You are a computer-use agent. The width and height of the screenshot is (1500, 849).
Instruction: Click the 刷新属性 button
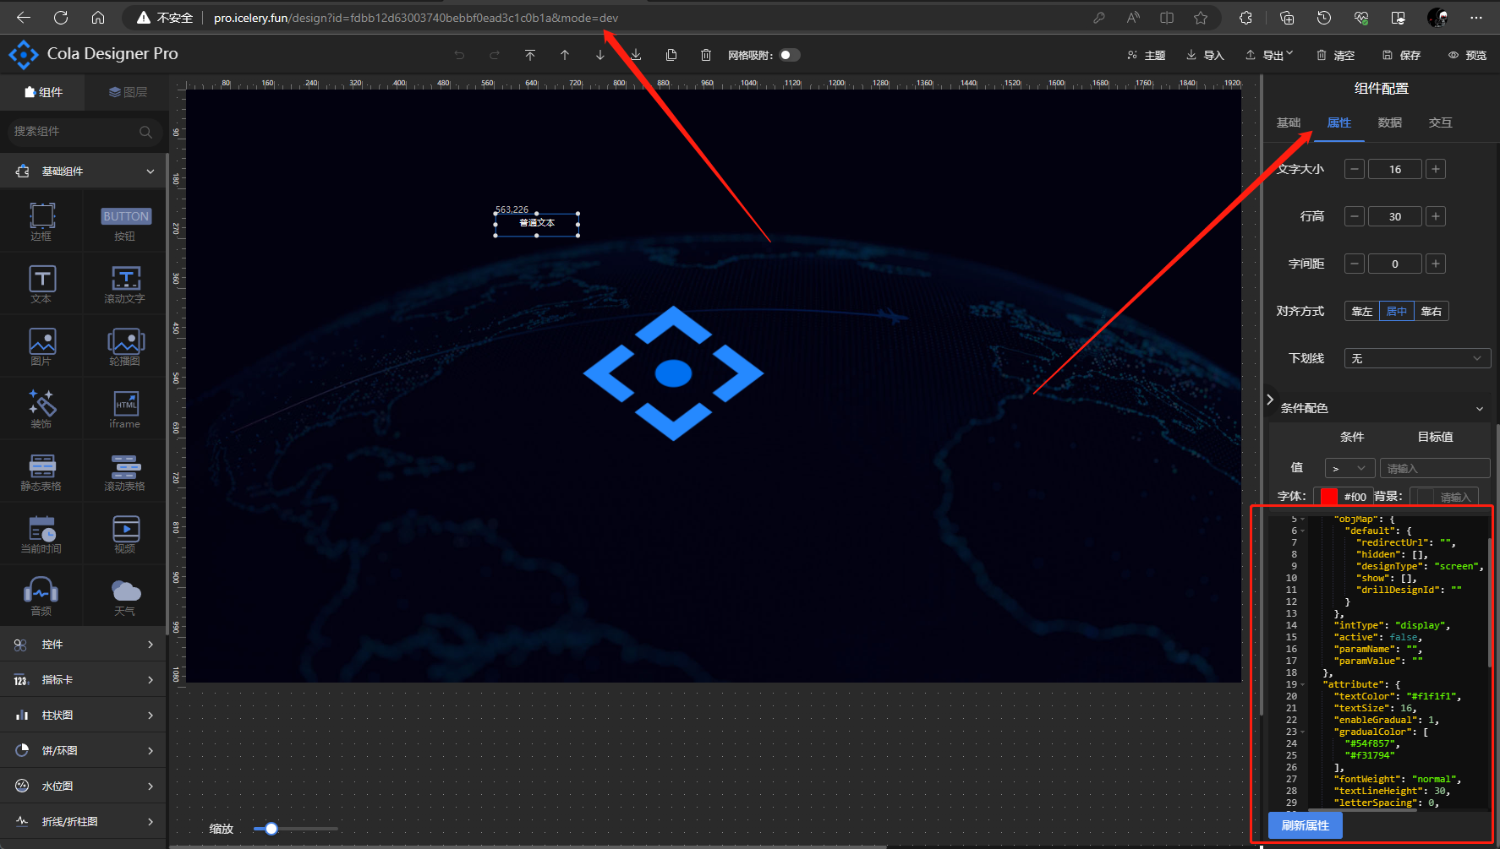pos(1305,825)
